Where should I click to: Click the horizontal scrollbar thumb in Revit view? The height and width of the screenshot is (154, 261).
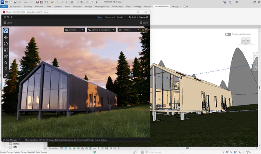click(187, 148)
